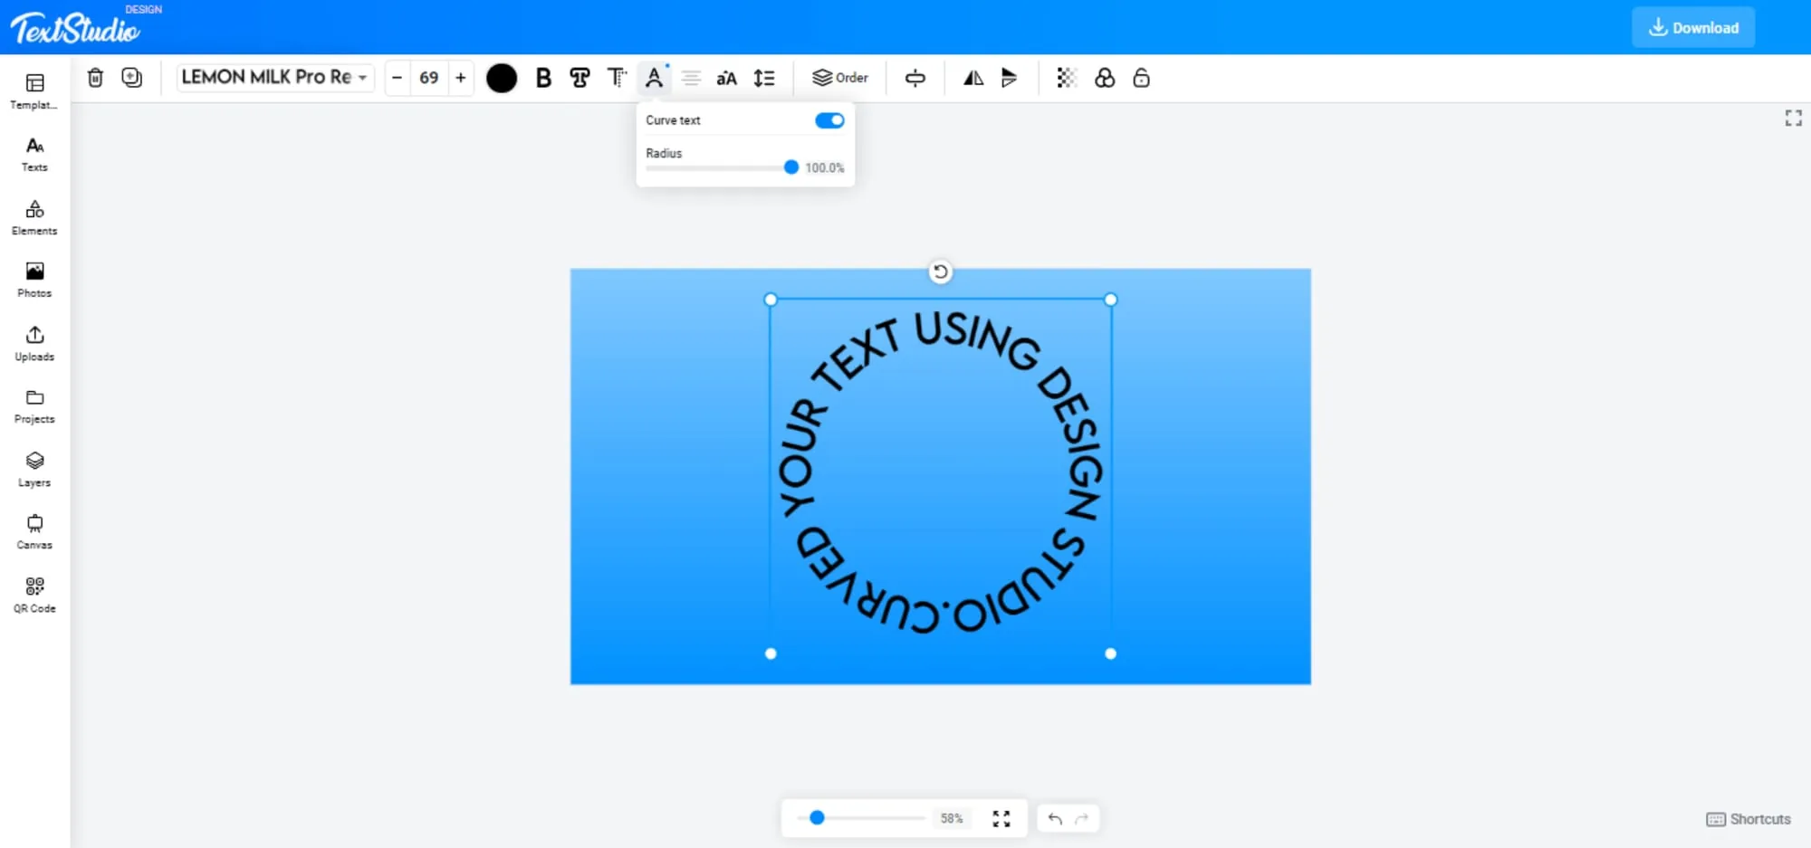Open the Projects sidebar panel
Screen dimensions: 1811x848
34,406
